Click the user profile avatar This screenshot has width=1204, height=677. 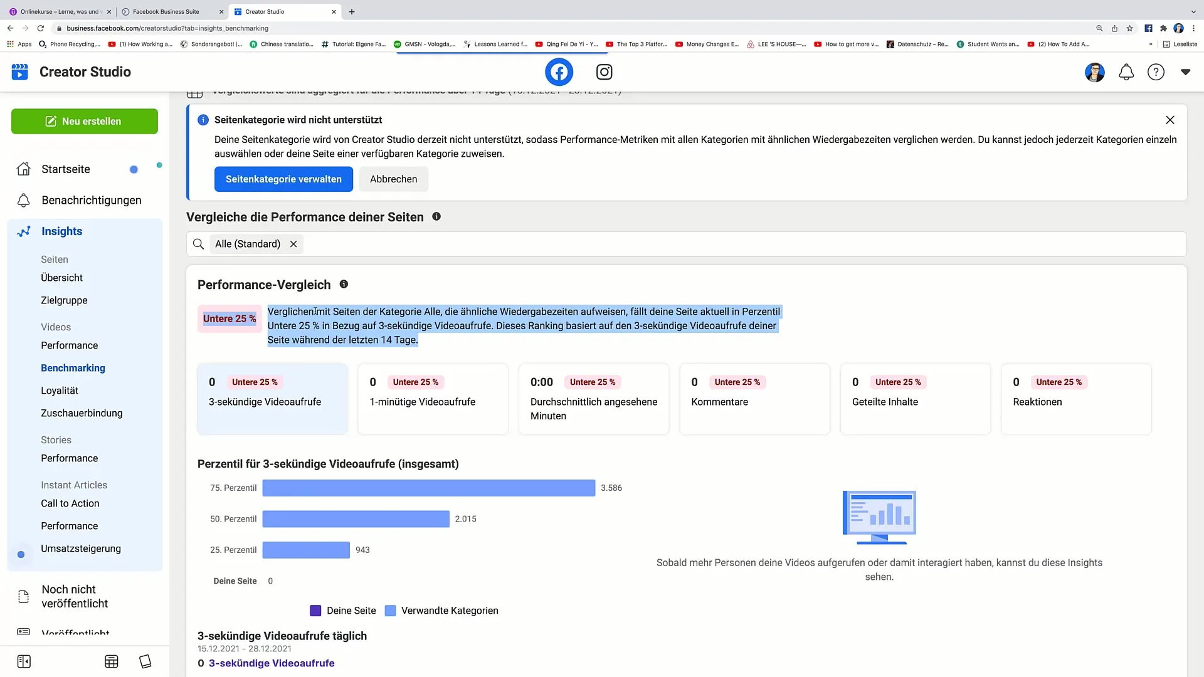1095,72
